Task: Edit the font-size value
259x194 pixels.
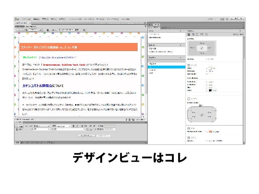Action: coord(211,71)
